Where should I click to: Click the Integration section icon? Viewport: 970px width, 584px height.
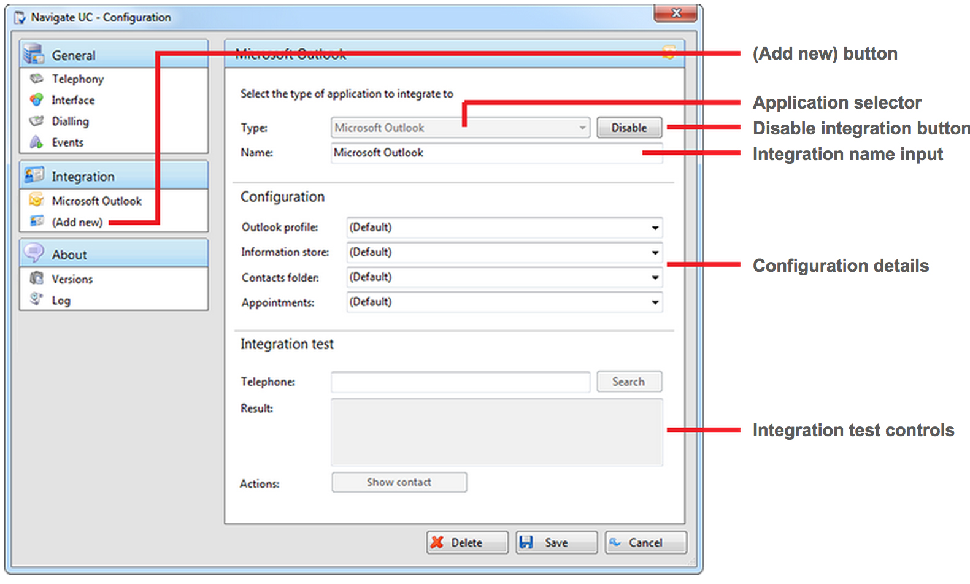tap(34, 175)
